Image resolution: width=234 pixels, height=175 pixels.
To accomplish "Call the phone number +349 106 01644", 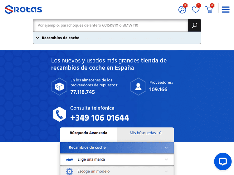I will point(100,118).
